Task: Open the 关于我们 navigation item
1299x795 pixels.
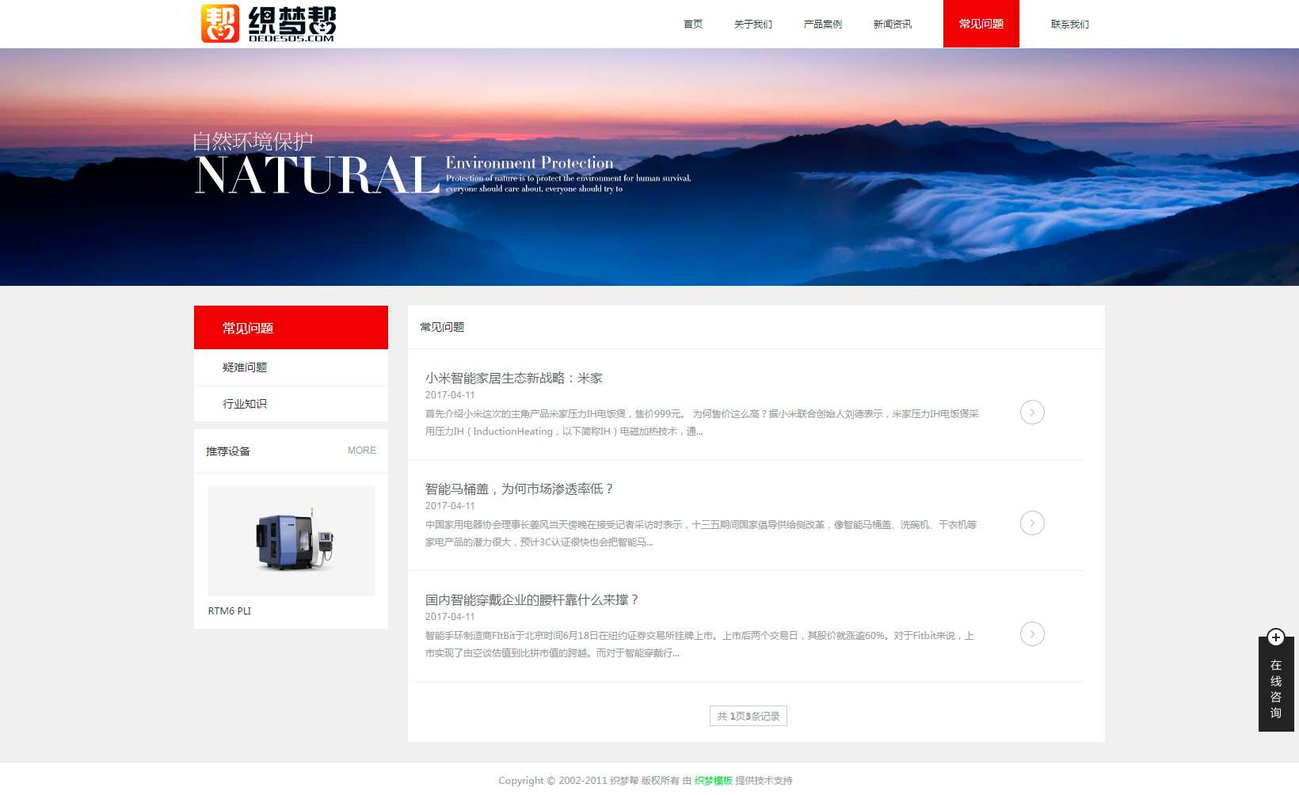Action: [752, 24]
